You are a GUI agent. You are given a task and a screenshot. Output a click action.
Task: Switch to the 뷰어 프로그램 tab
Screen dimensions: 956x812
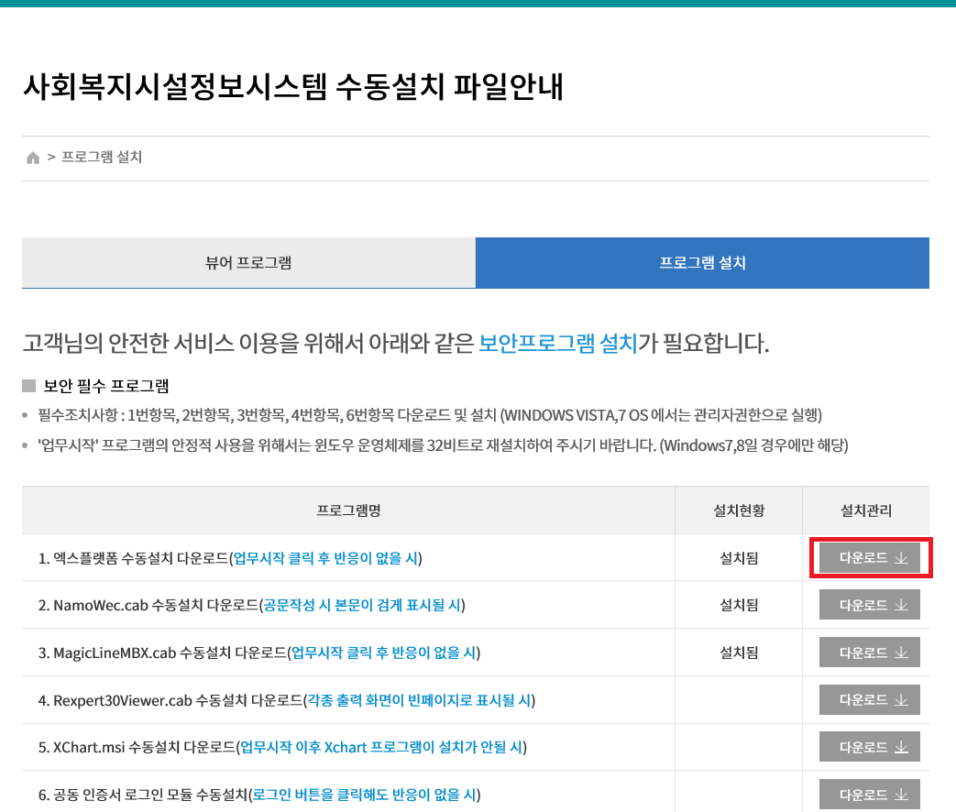point(248,263)
